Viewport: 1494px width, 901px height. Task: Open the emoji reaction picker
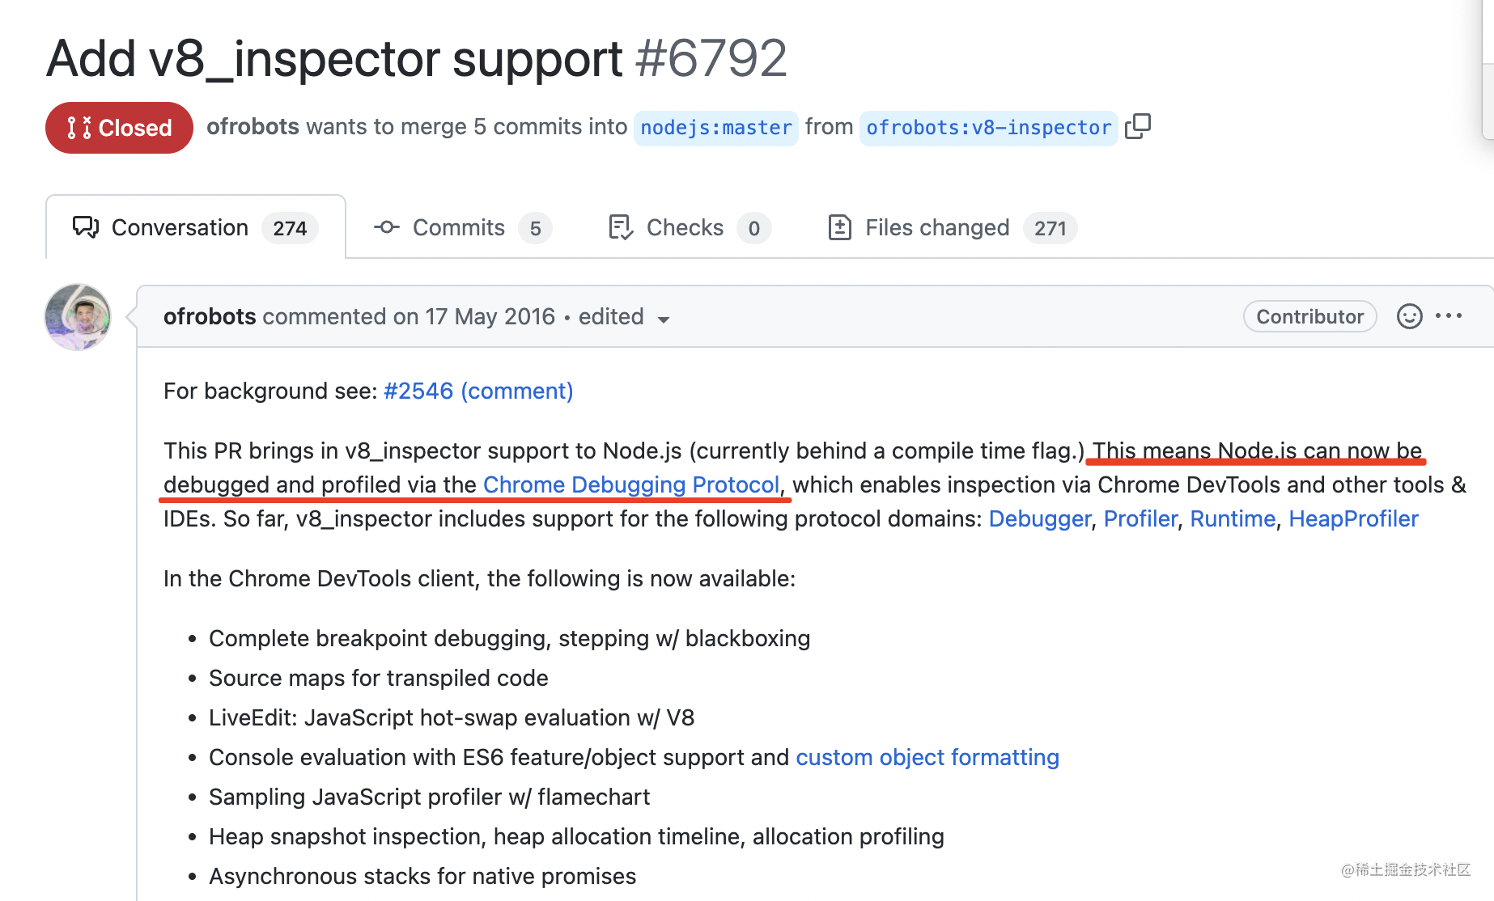point(1409,316)
